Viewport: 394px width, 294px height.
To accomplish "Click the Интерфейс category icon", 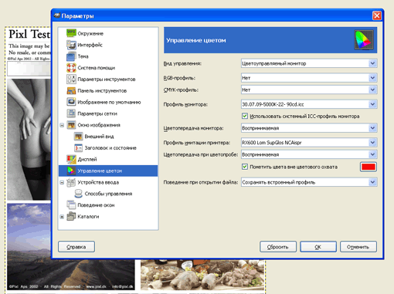I will tap(71, 45).
